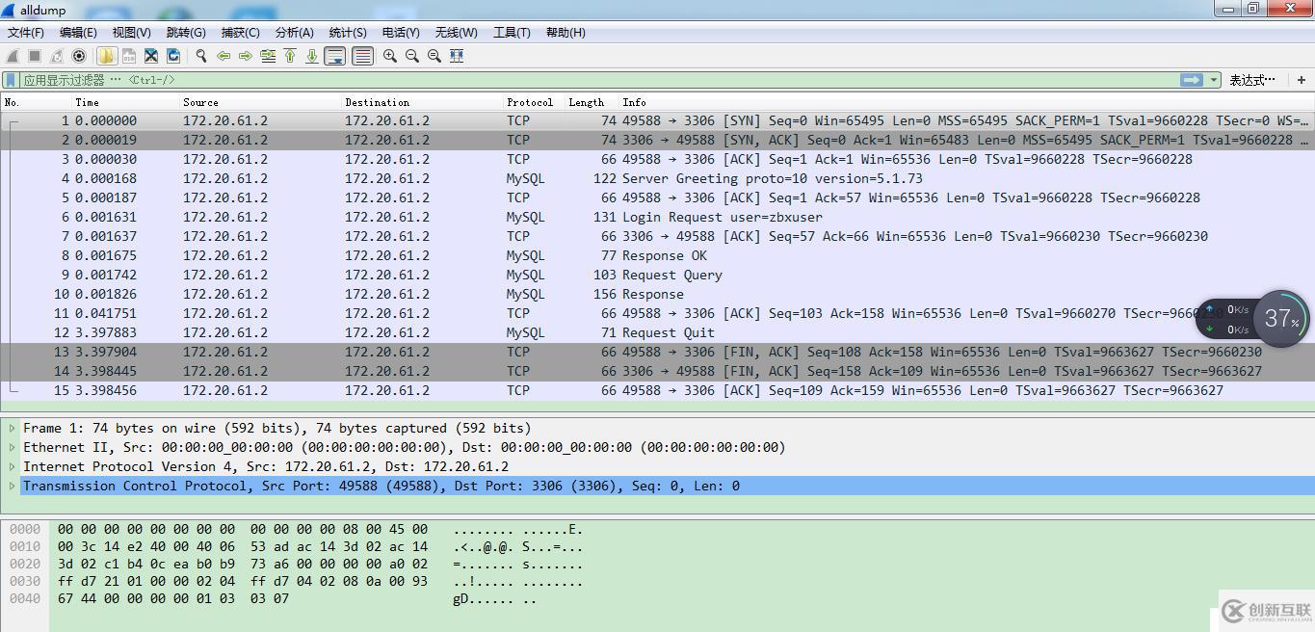
Task: Open the 统计(S) menu
Action: click(x=347, y=32)
